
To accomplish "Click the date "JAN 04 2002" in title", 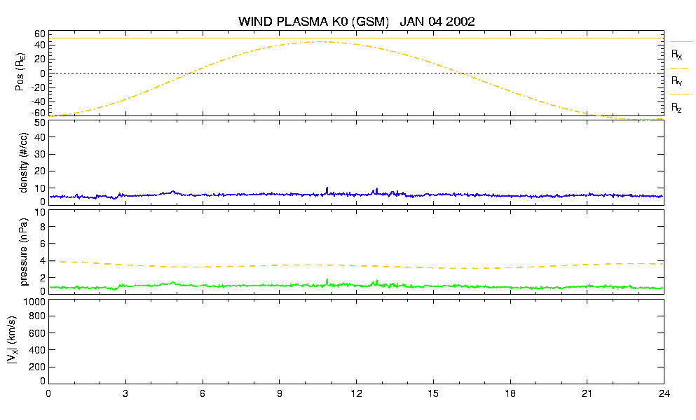I will (x=437, y=21).
